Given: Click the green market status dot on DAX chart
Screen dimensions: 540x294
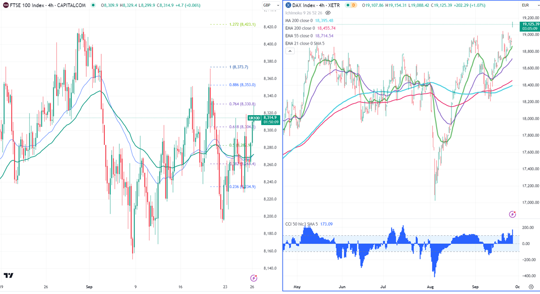Looking at the screenshot, I should (x=348, y=5).
